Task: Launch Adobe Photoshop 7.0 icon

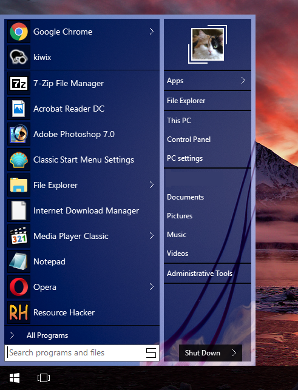Action: tap(19, 134)
